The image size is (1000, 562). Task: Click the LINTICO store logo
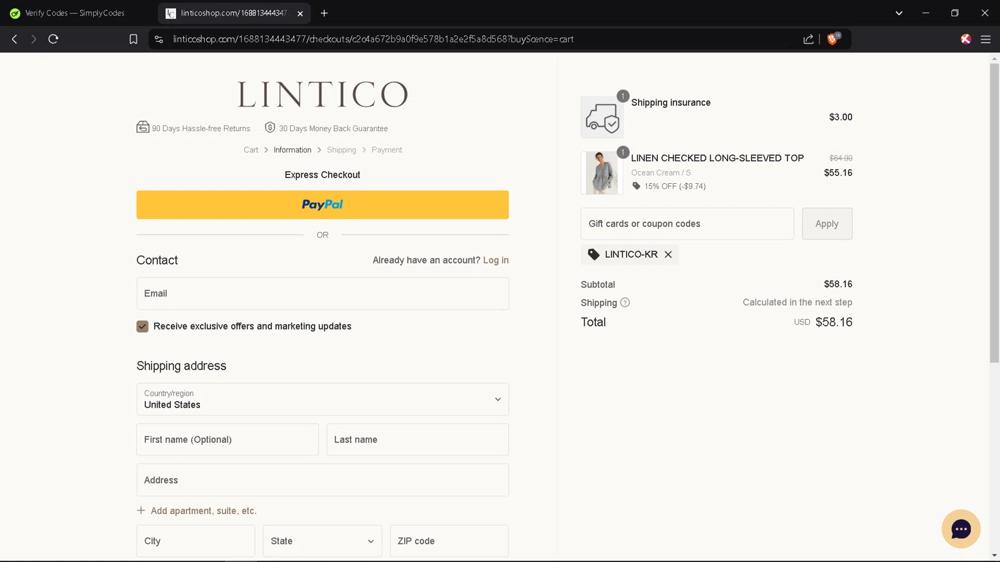(x=323, y=95)
